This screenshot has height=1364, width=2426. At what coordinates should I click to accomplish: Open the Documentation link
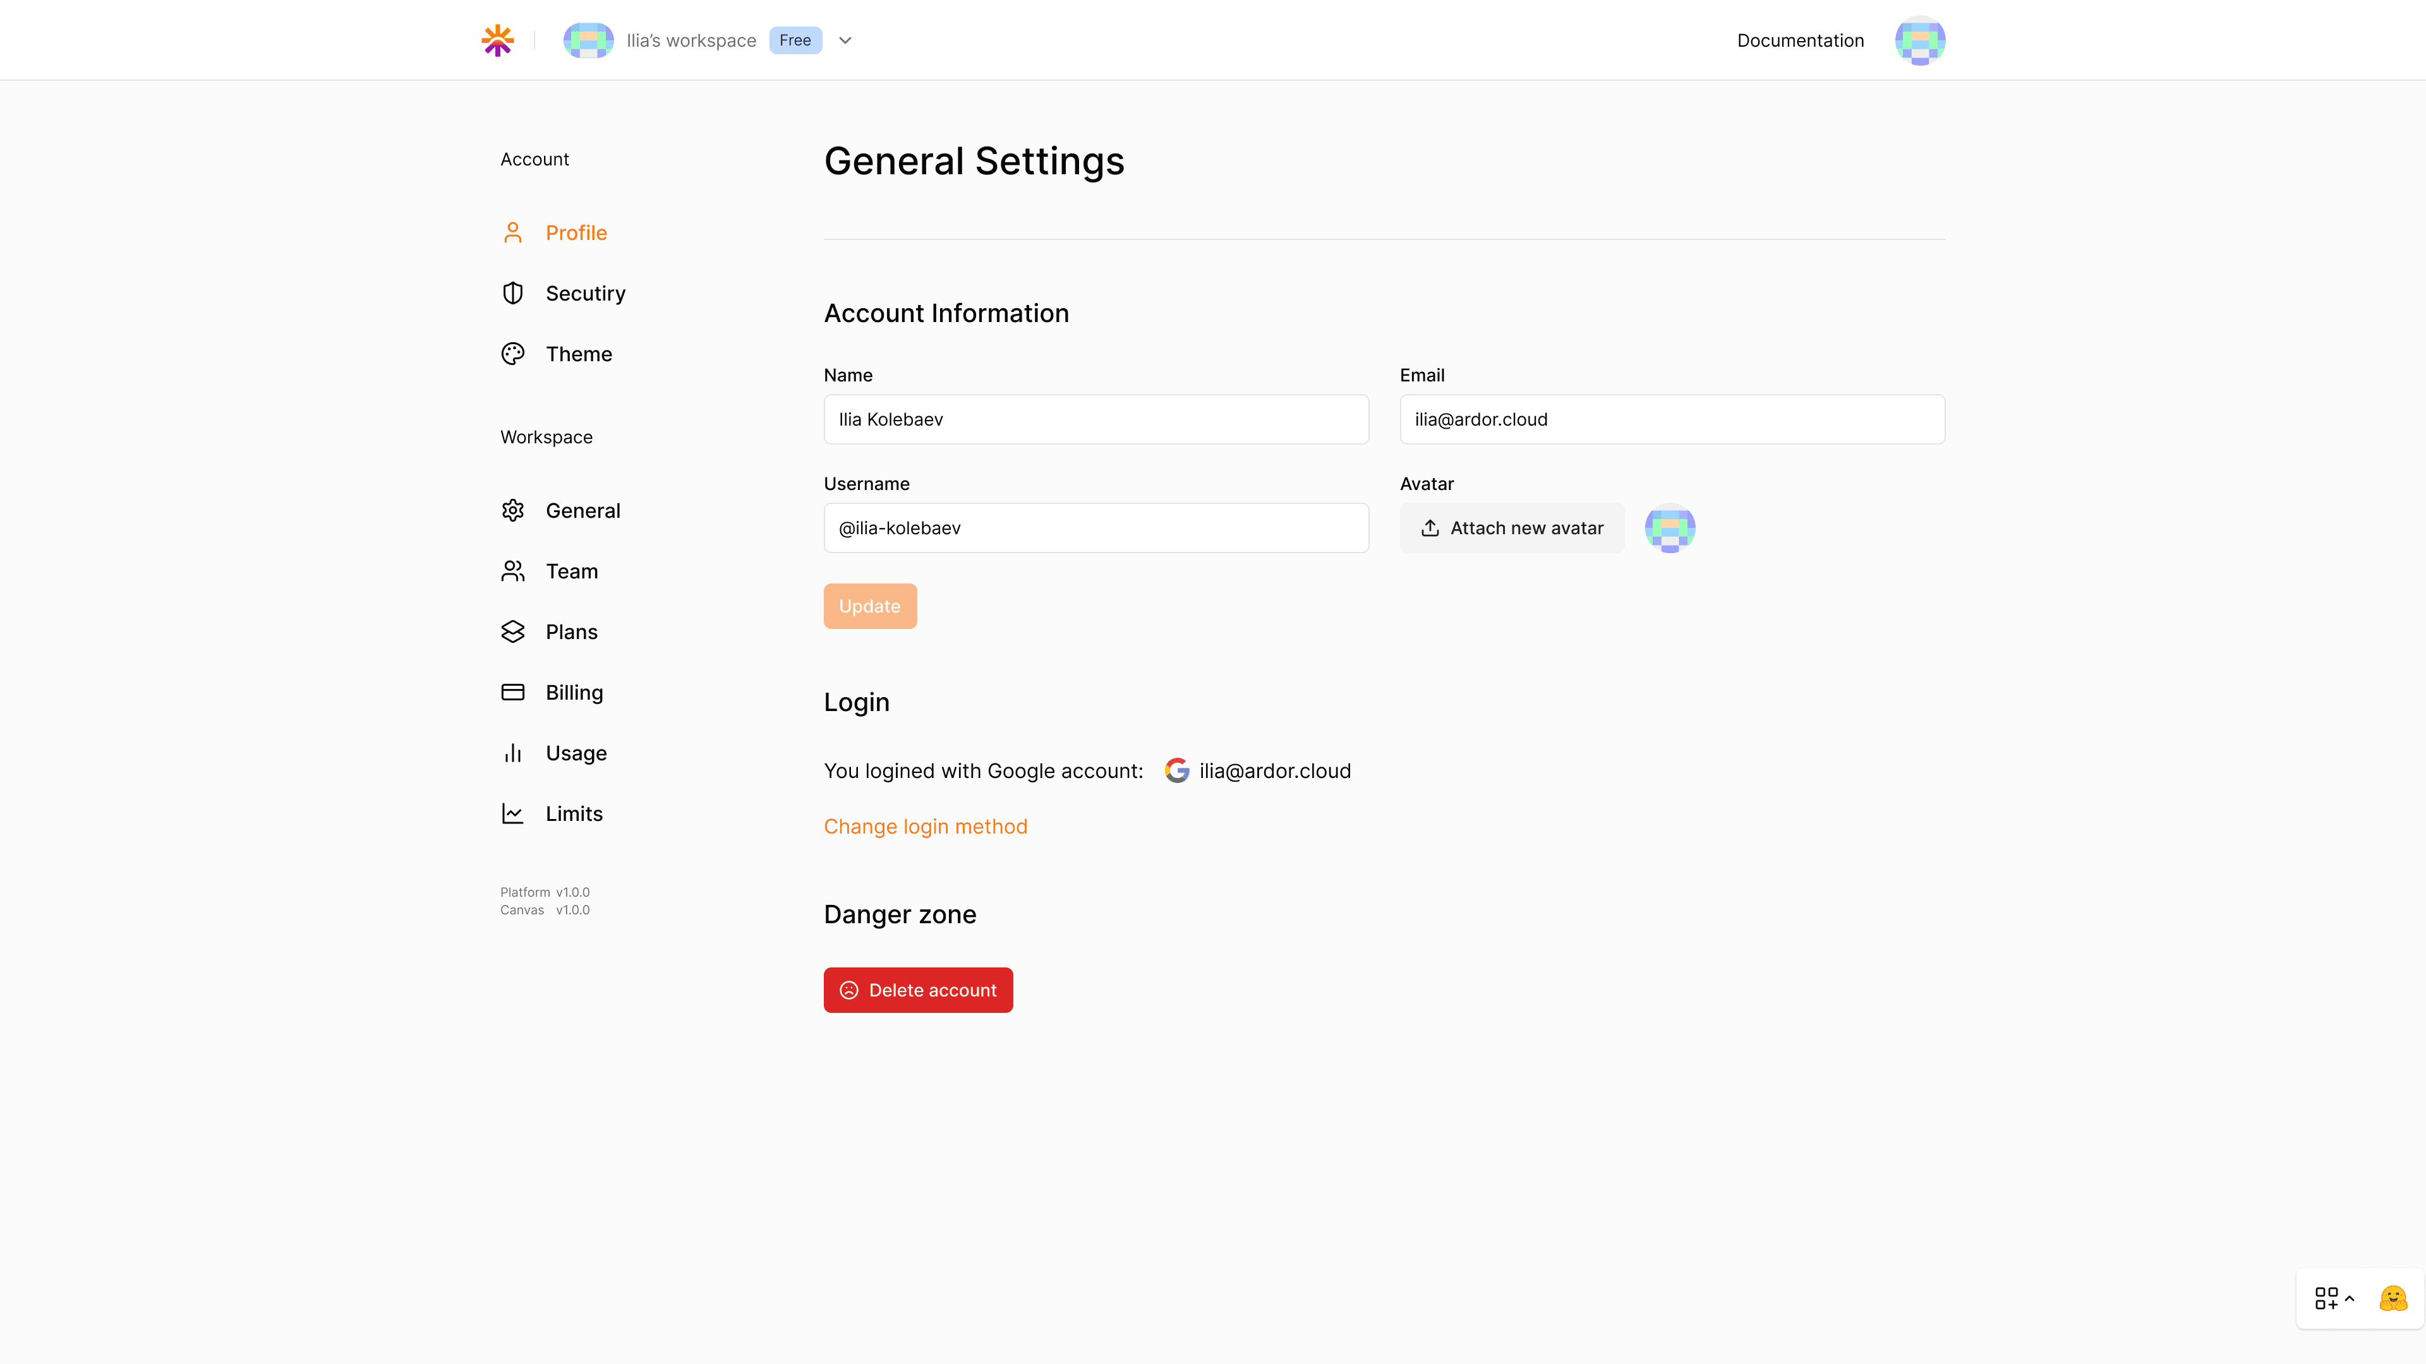1800,40
